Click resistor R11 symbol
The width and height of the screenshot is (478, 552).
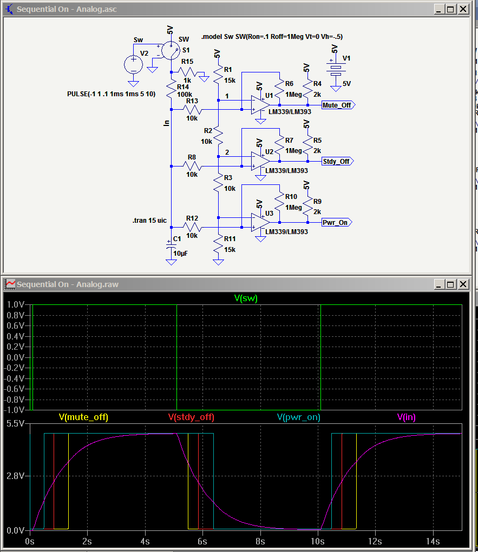pyautogui.click(x=219, y=244)
